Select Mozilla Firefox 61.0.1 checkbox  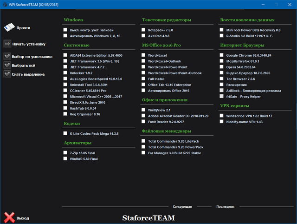pyautogui.click(x=221, y=61)
